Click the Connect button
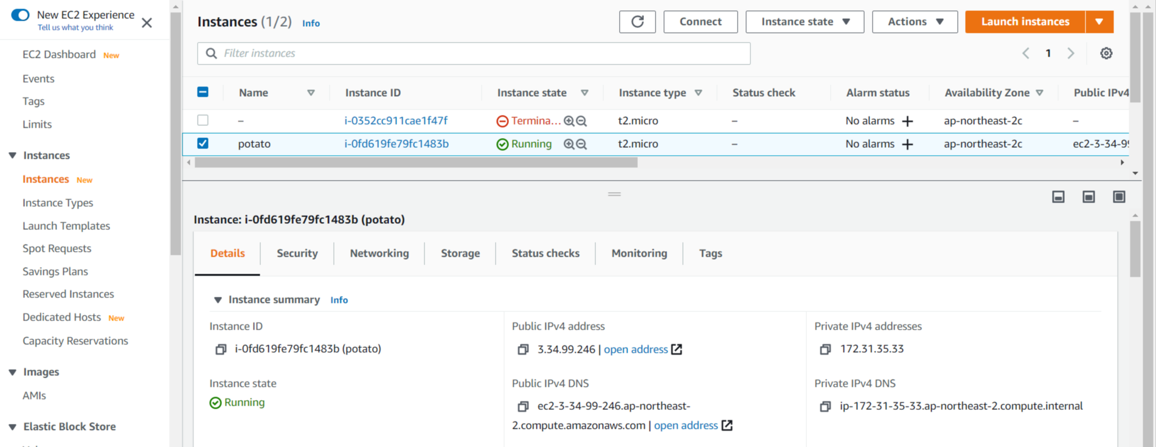 pos(701,22)
